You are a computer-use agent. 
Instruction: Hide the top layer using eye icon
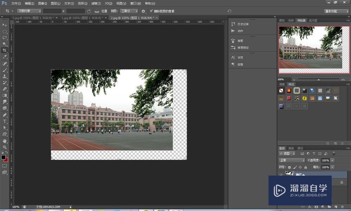pyautogui.click(x=281, y=174)
